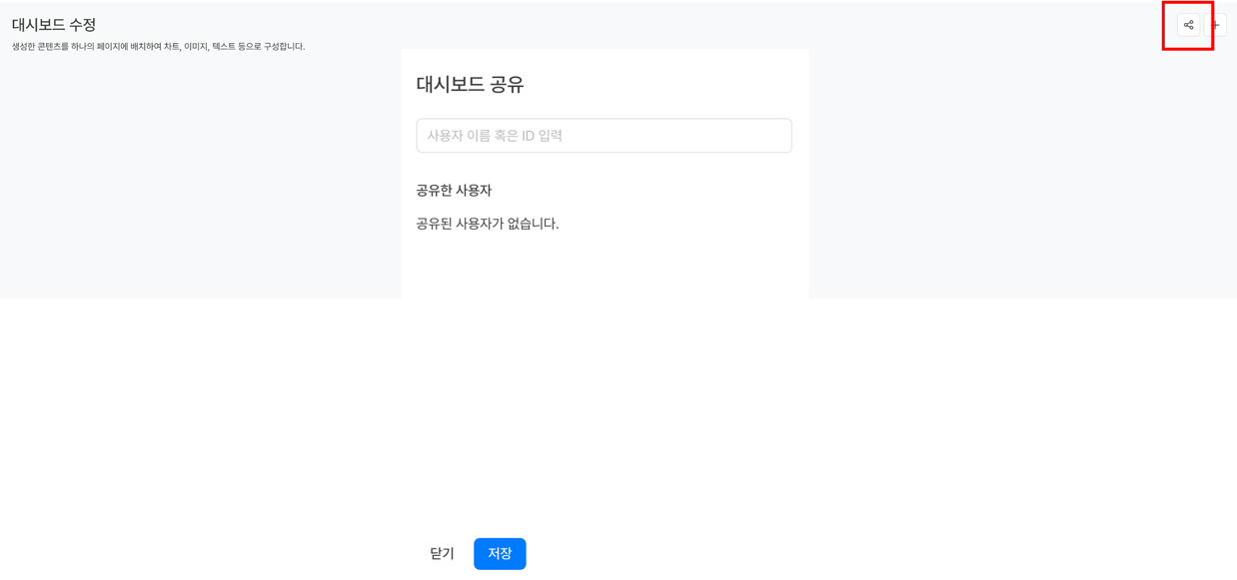Toggle the share panel with the share icon
The width and height of the screenshot is (1237, 580).
click(x=1188, y=25)
